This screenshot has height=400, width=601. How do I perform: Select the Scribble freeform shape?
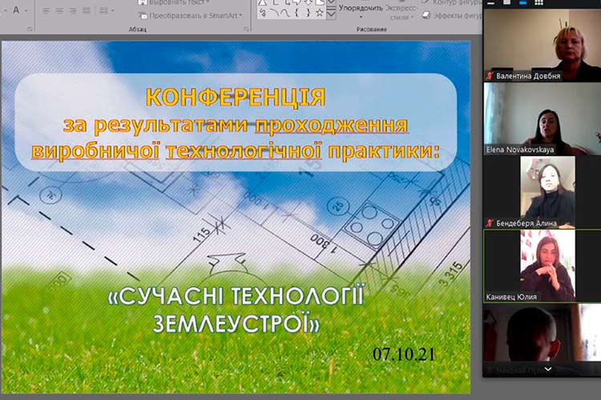263,13
